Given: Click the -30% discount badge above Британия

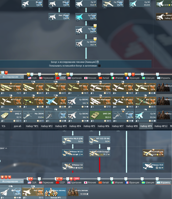Looking at the screenshot, I should pos(77,178).
